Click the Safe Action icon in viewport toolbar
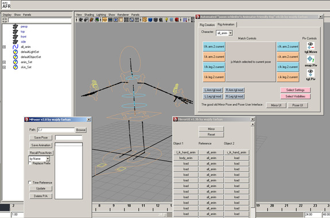Image resolution: width=330 pixels, height=218 pixels. [x=131, y=20]
